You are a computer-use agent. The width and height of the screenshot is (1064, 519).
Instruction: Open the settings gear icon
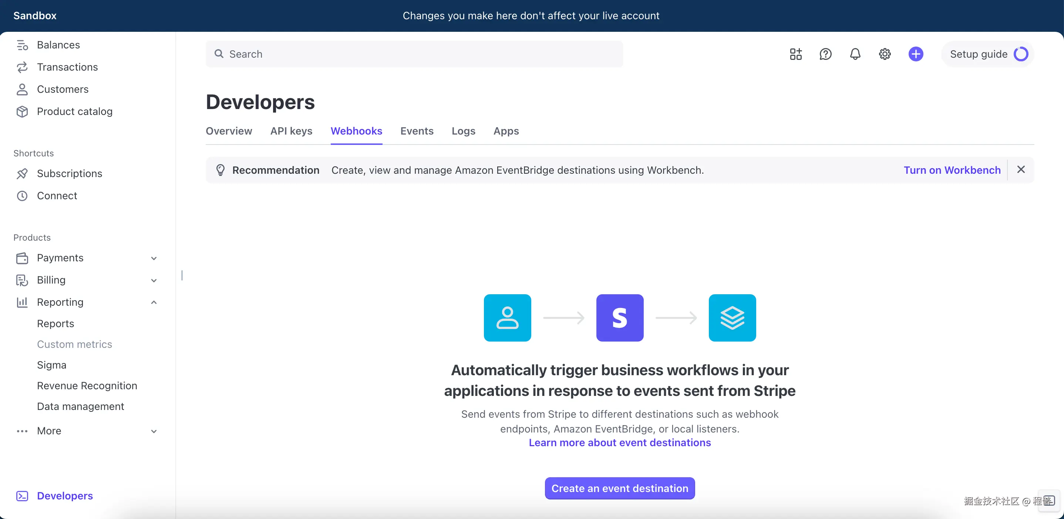[x=885, y=54]
